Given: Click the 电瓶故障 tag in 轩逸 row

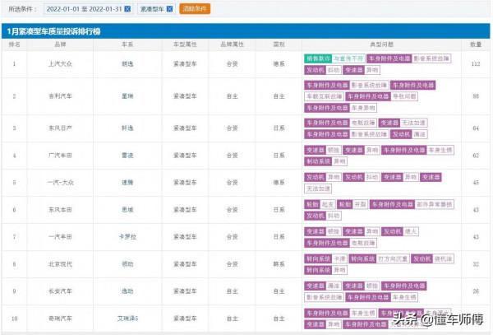Looking at the screenshot, I should tap(363, 123).
